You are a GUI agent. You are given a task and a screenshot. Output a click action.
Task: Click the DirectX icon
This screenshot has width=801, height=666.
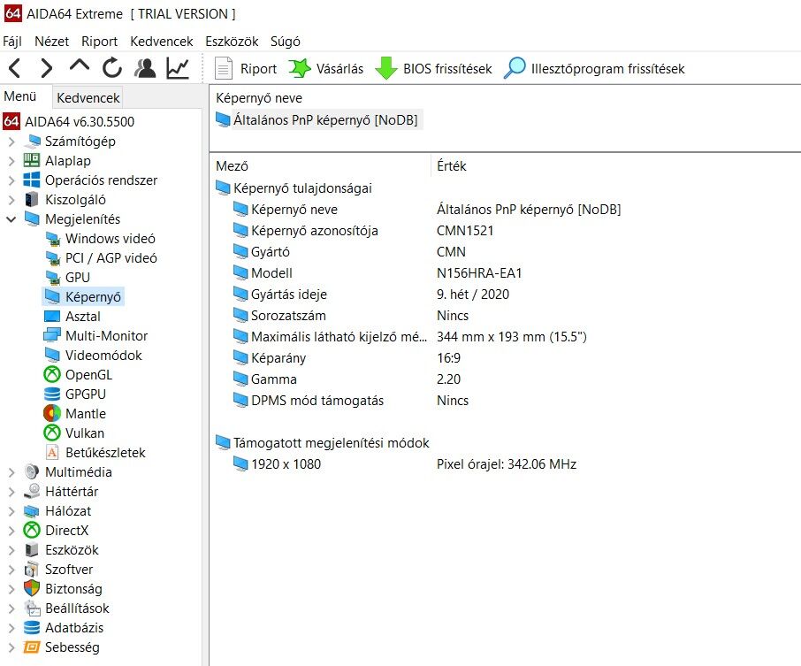[32, 531]
